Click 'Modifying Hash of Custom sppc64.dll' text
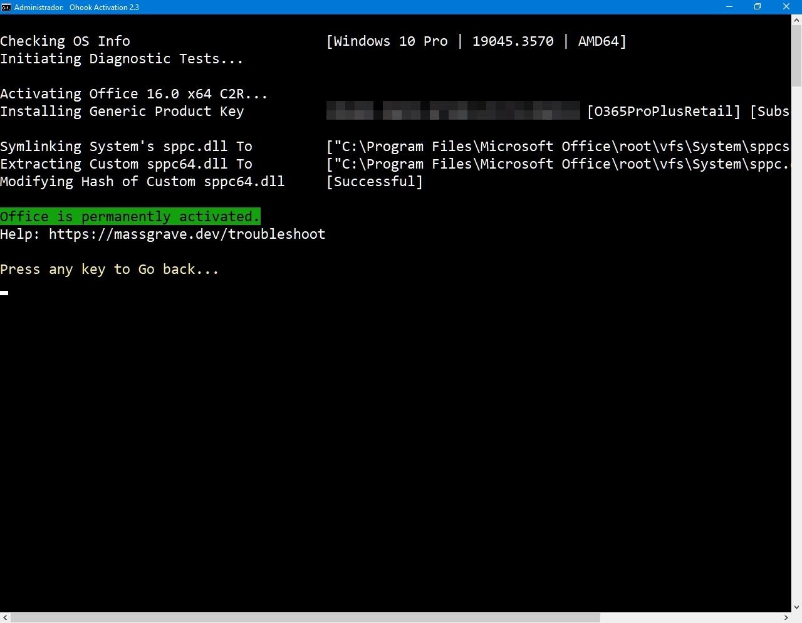 click(x=142, y=182)
